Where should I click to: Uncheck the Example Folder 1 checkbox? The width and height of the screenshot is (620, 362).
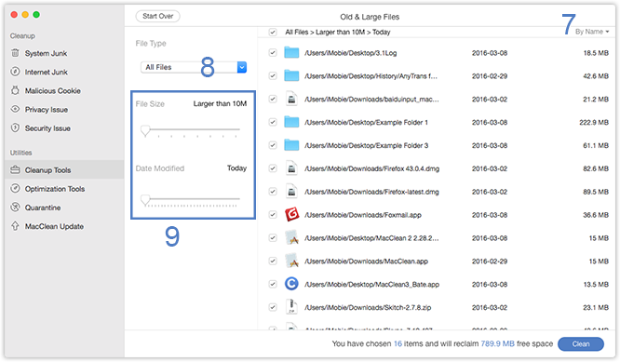273,122
